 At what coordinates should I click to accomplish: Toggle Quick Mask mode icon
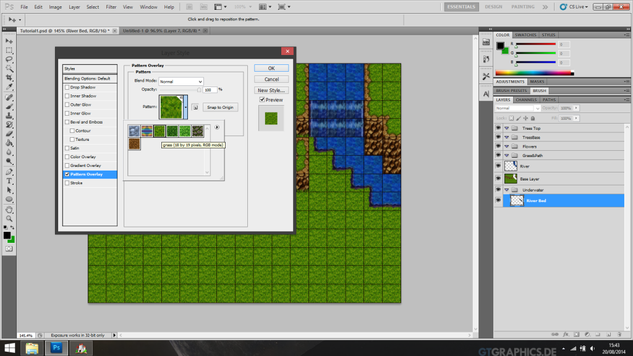(x=9, y=248)
